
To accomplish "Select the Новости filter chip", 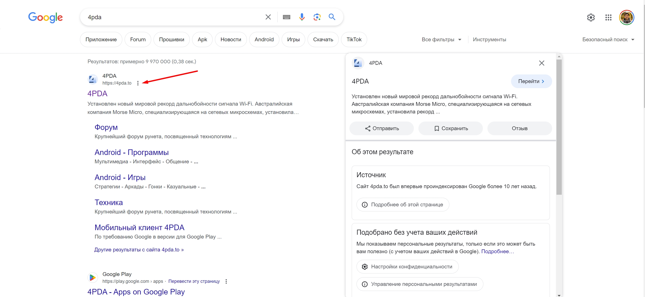I will tap(231, 39).
